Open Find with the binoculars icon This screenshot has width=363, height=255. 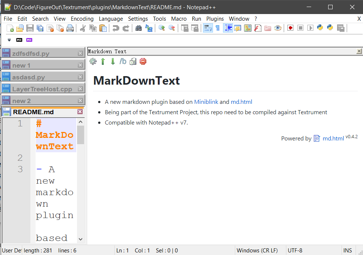(x=139, y=28)
